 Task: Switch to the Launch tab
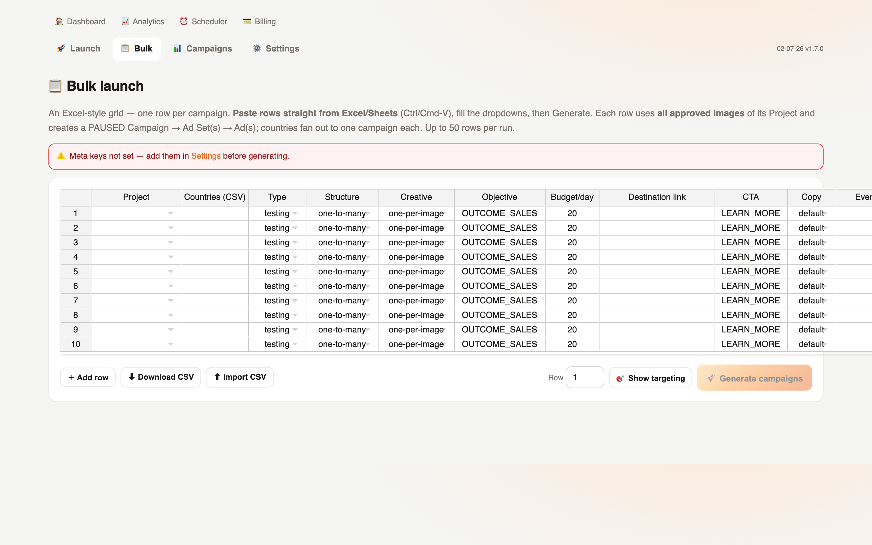[x=78, y=48]
